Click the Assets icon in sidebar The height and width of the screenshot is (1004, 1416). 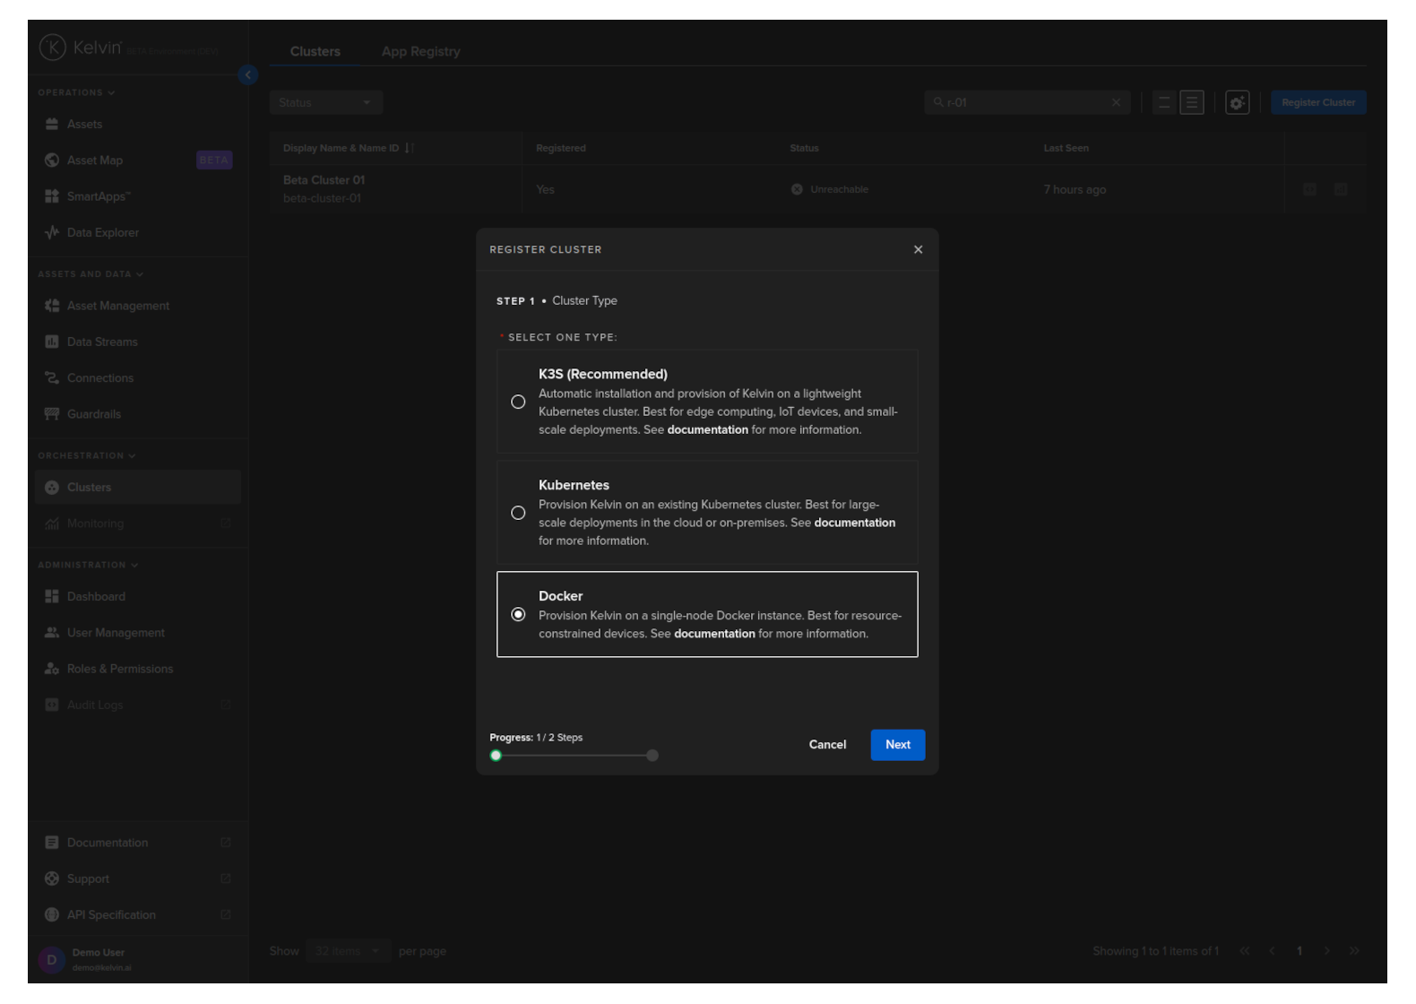pyautogui.click(x=52, y=125)
